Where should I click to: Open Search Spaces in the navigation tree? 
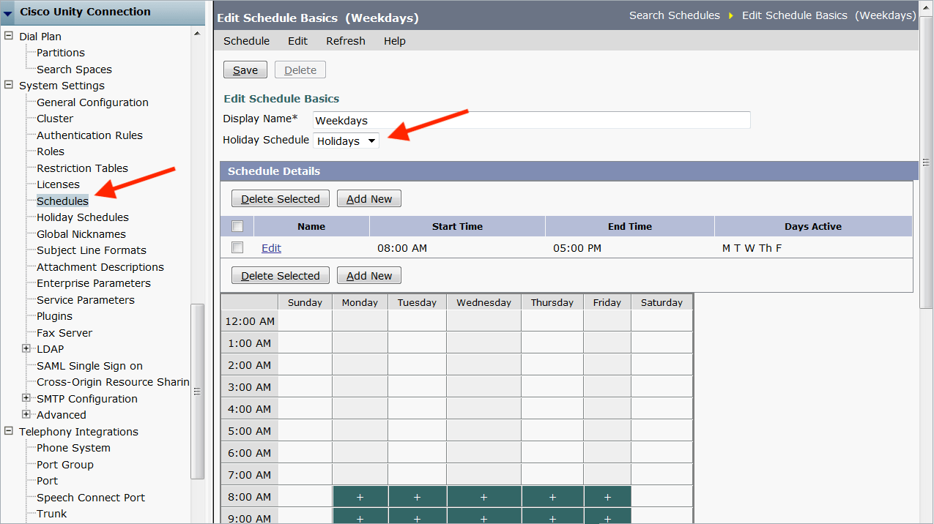pyautogui.click(x=74, y=70)
